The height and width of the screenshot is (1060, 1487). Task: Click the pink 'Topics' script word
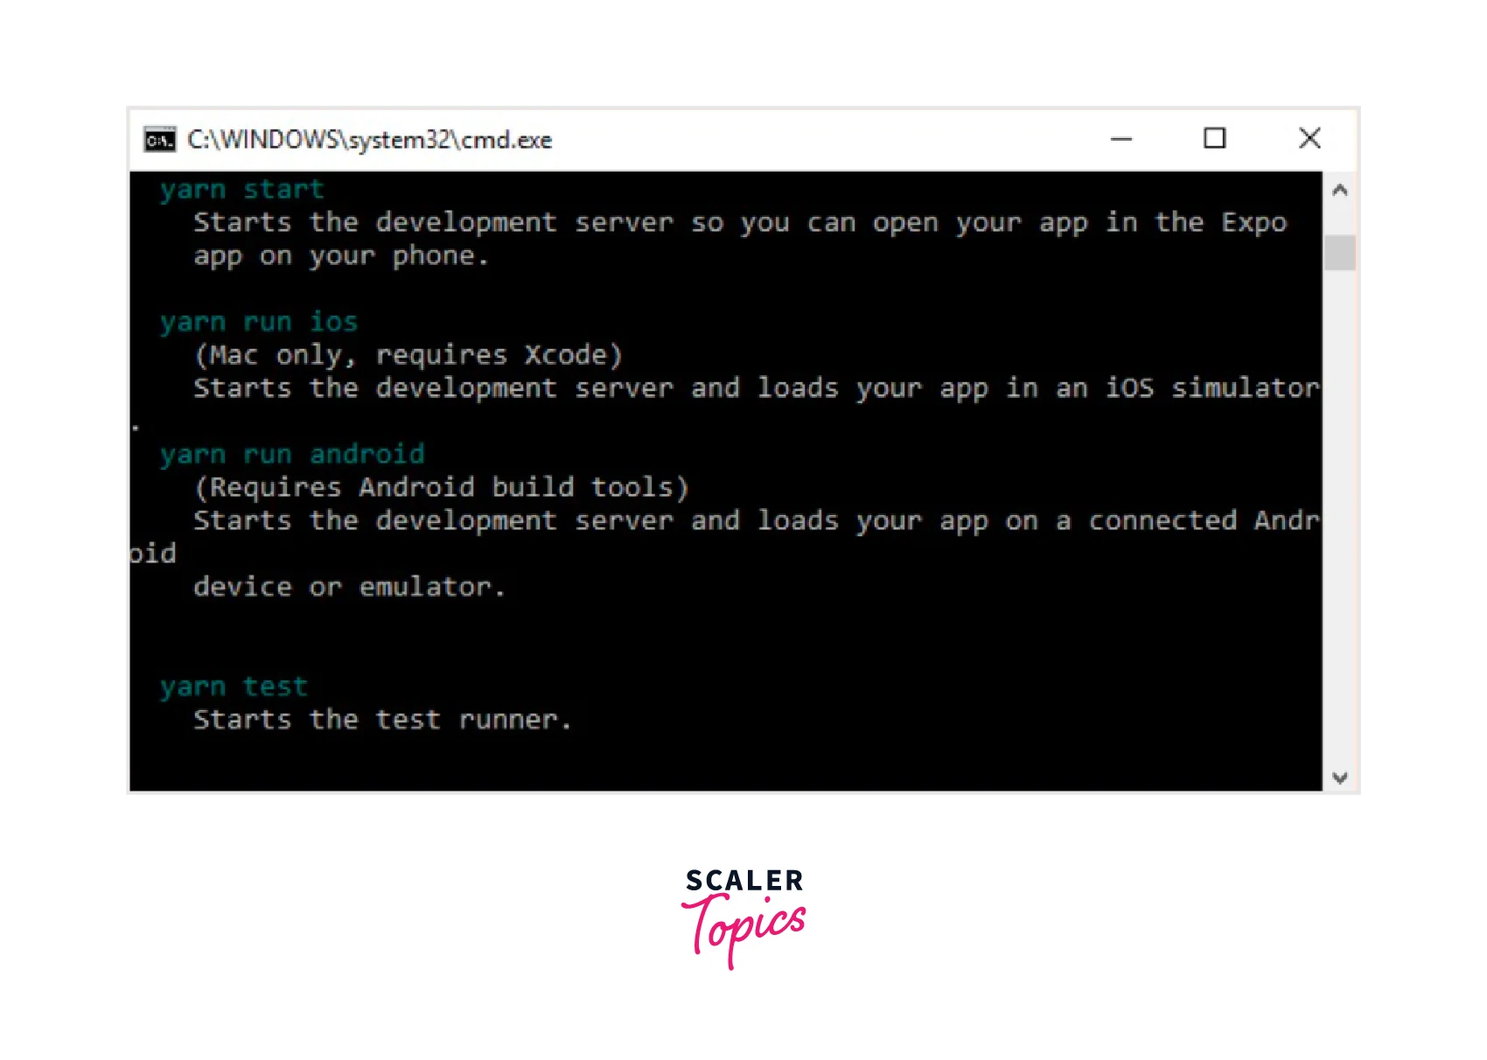click(743, 929)
